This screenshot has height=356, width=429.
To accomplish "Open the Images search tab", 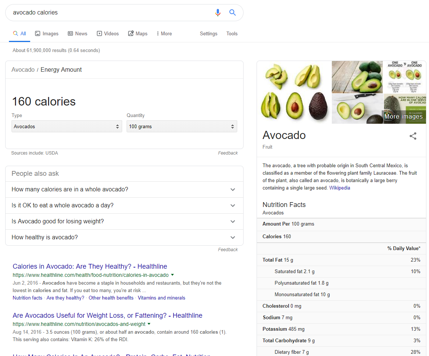I will click(x=47, y=33).
